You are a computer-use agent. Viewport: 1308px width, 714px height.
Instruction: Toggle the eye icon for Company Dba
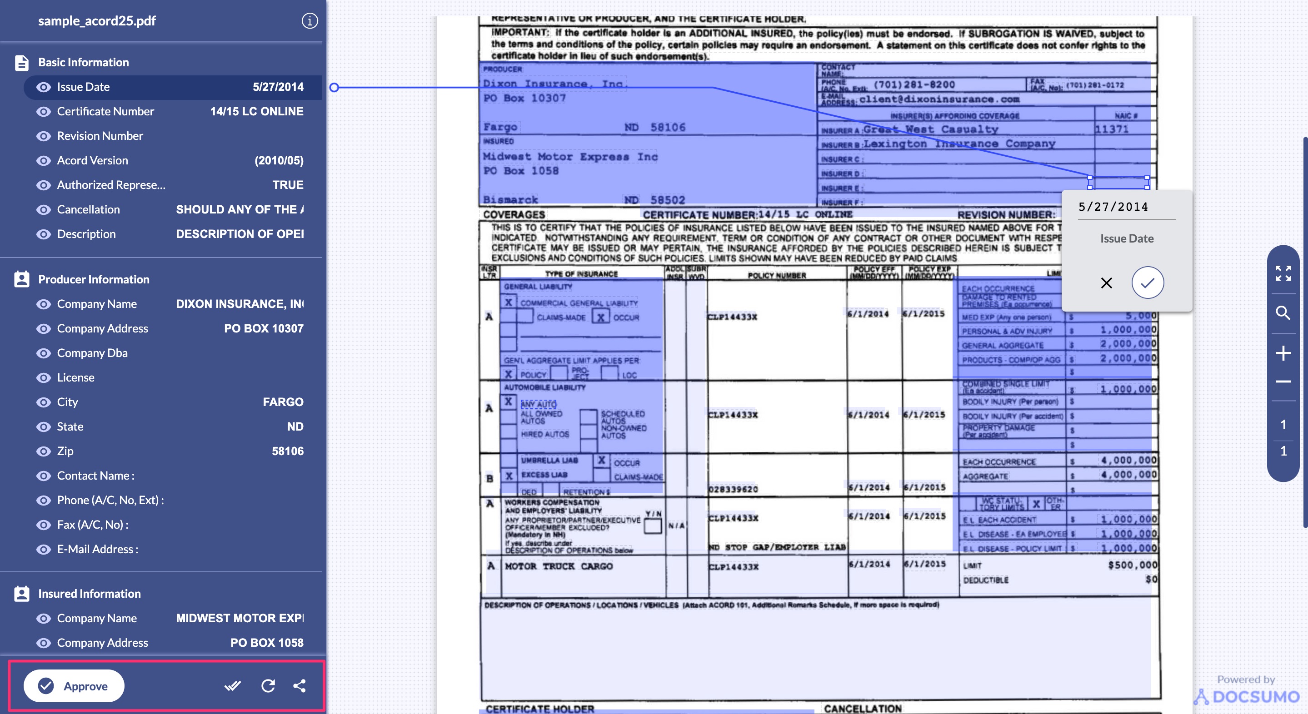pyautogui.click(x=44, y=353)
